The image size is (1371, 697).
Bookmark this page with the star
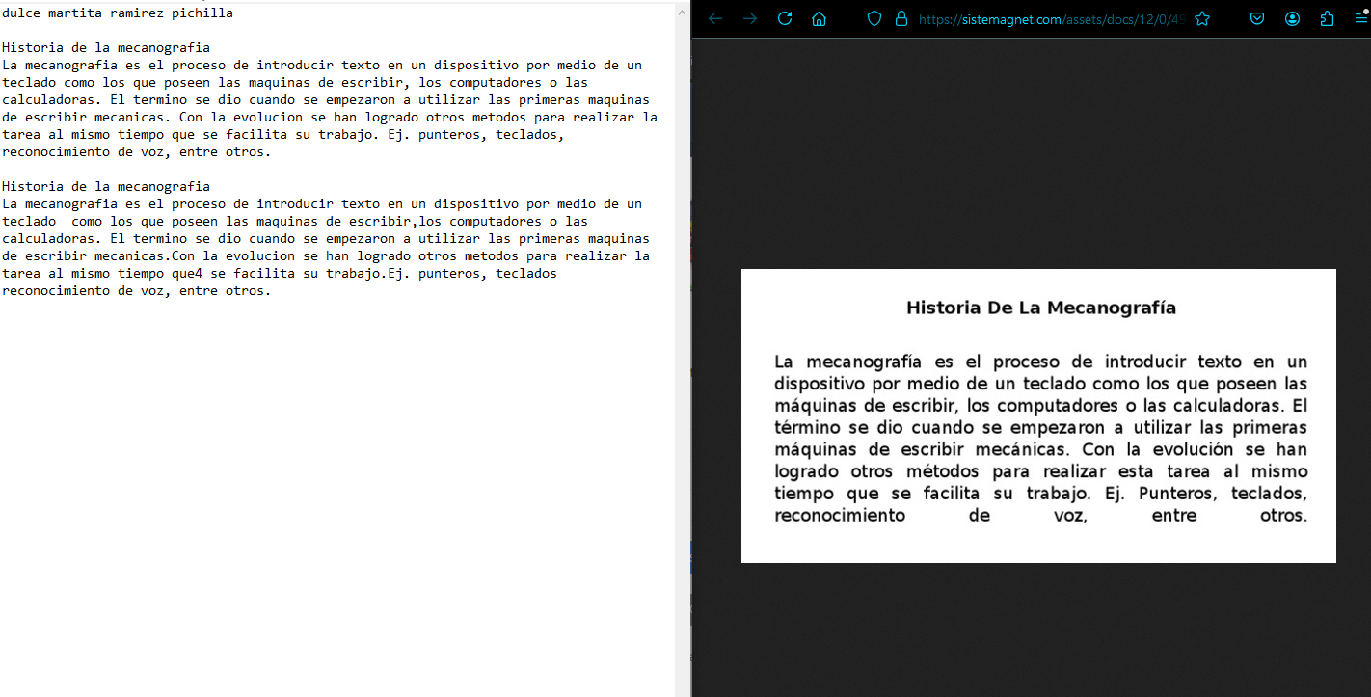click(x=1202, y=18)
